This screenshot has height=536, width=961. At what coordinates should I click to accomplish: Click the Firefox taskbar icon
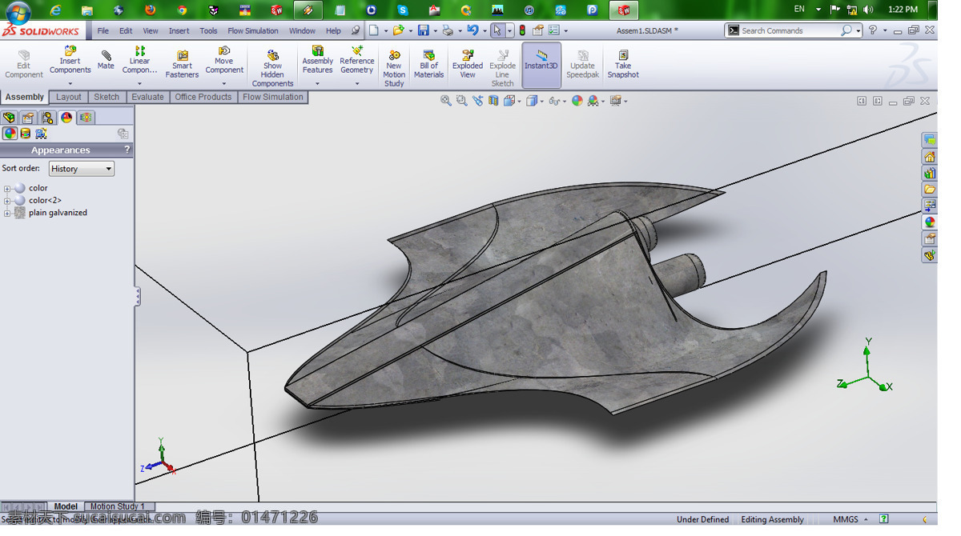point(150,10)
